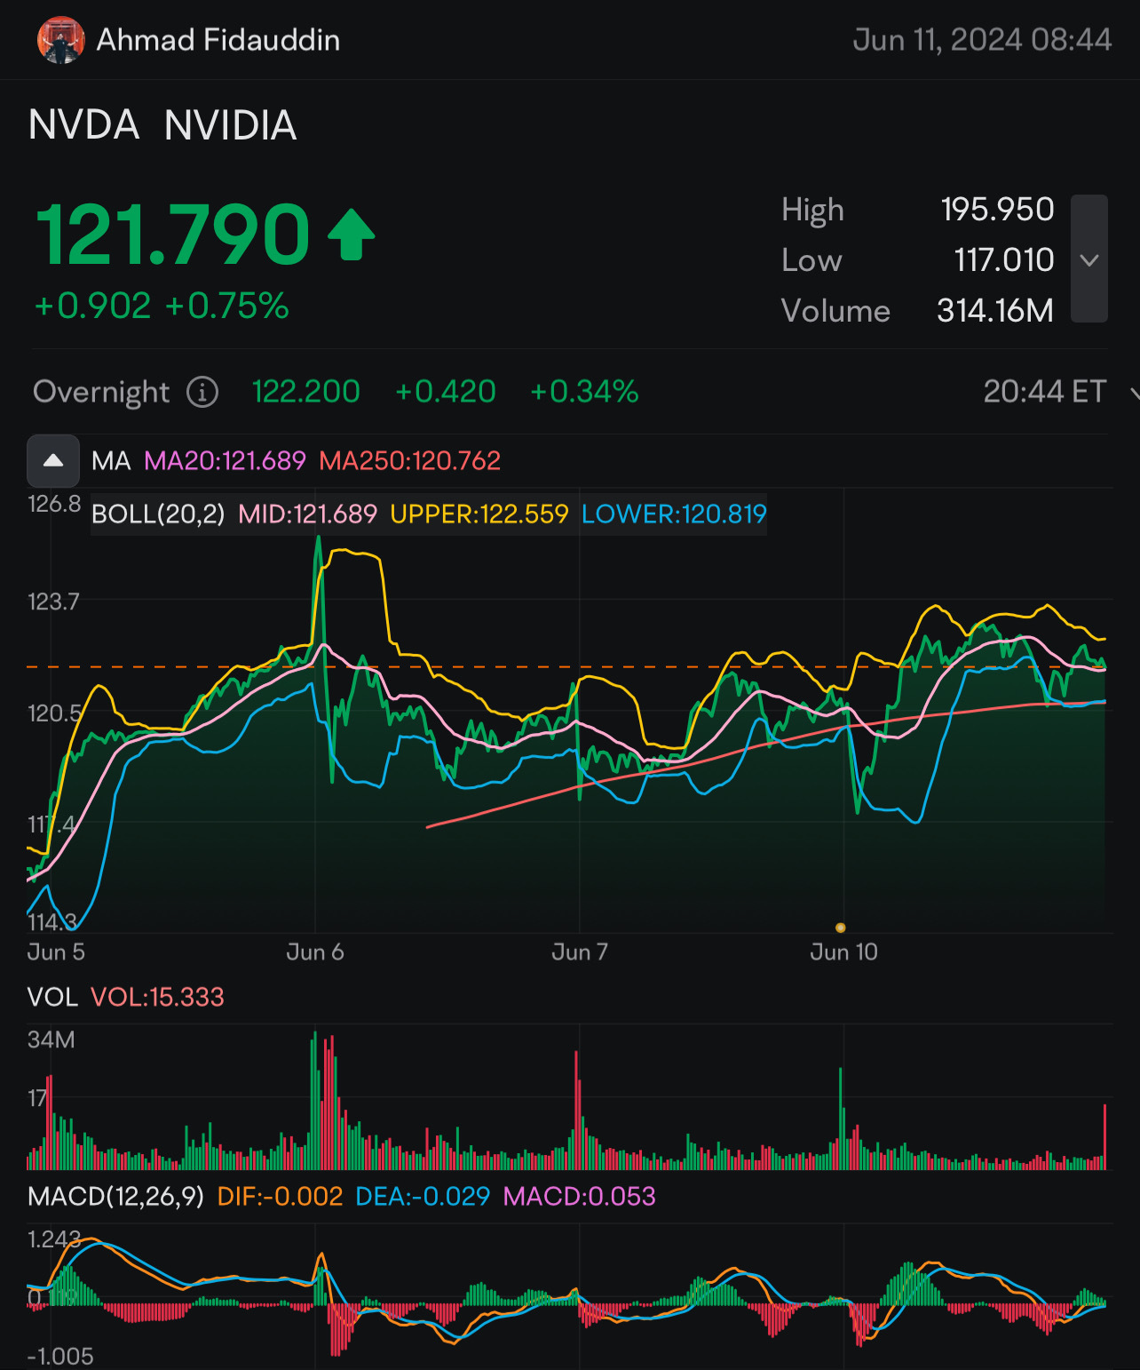Expand the High/Low/Volume details chevron
Screen dimensions: 1140x1370
click(x=1089, y=259)
